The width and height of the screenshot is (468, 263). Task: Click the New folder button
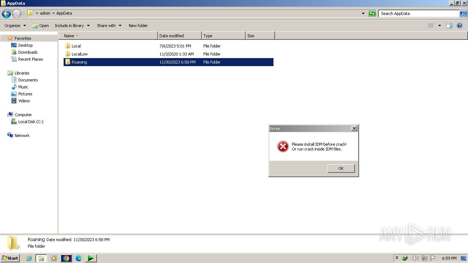[138, 26]
